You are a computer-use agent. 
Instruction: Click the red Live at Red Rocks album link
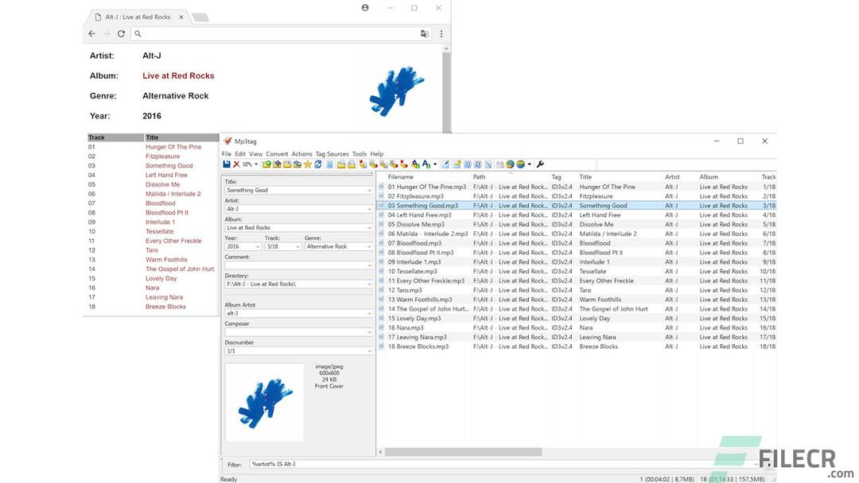pos(178,75)
